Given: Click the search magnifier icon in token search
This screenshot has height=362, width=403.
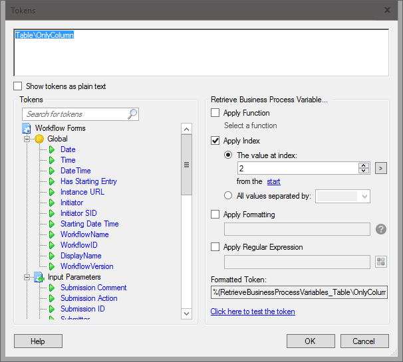Looking at the screenshot, I should pos(132,114).
